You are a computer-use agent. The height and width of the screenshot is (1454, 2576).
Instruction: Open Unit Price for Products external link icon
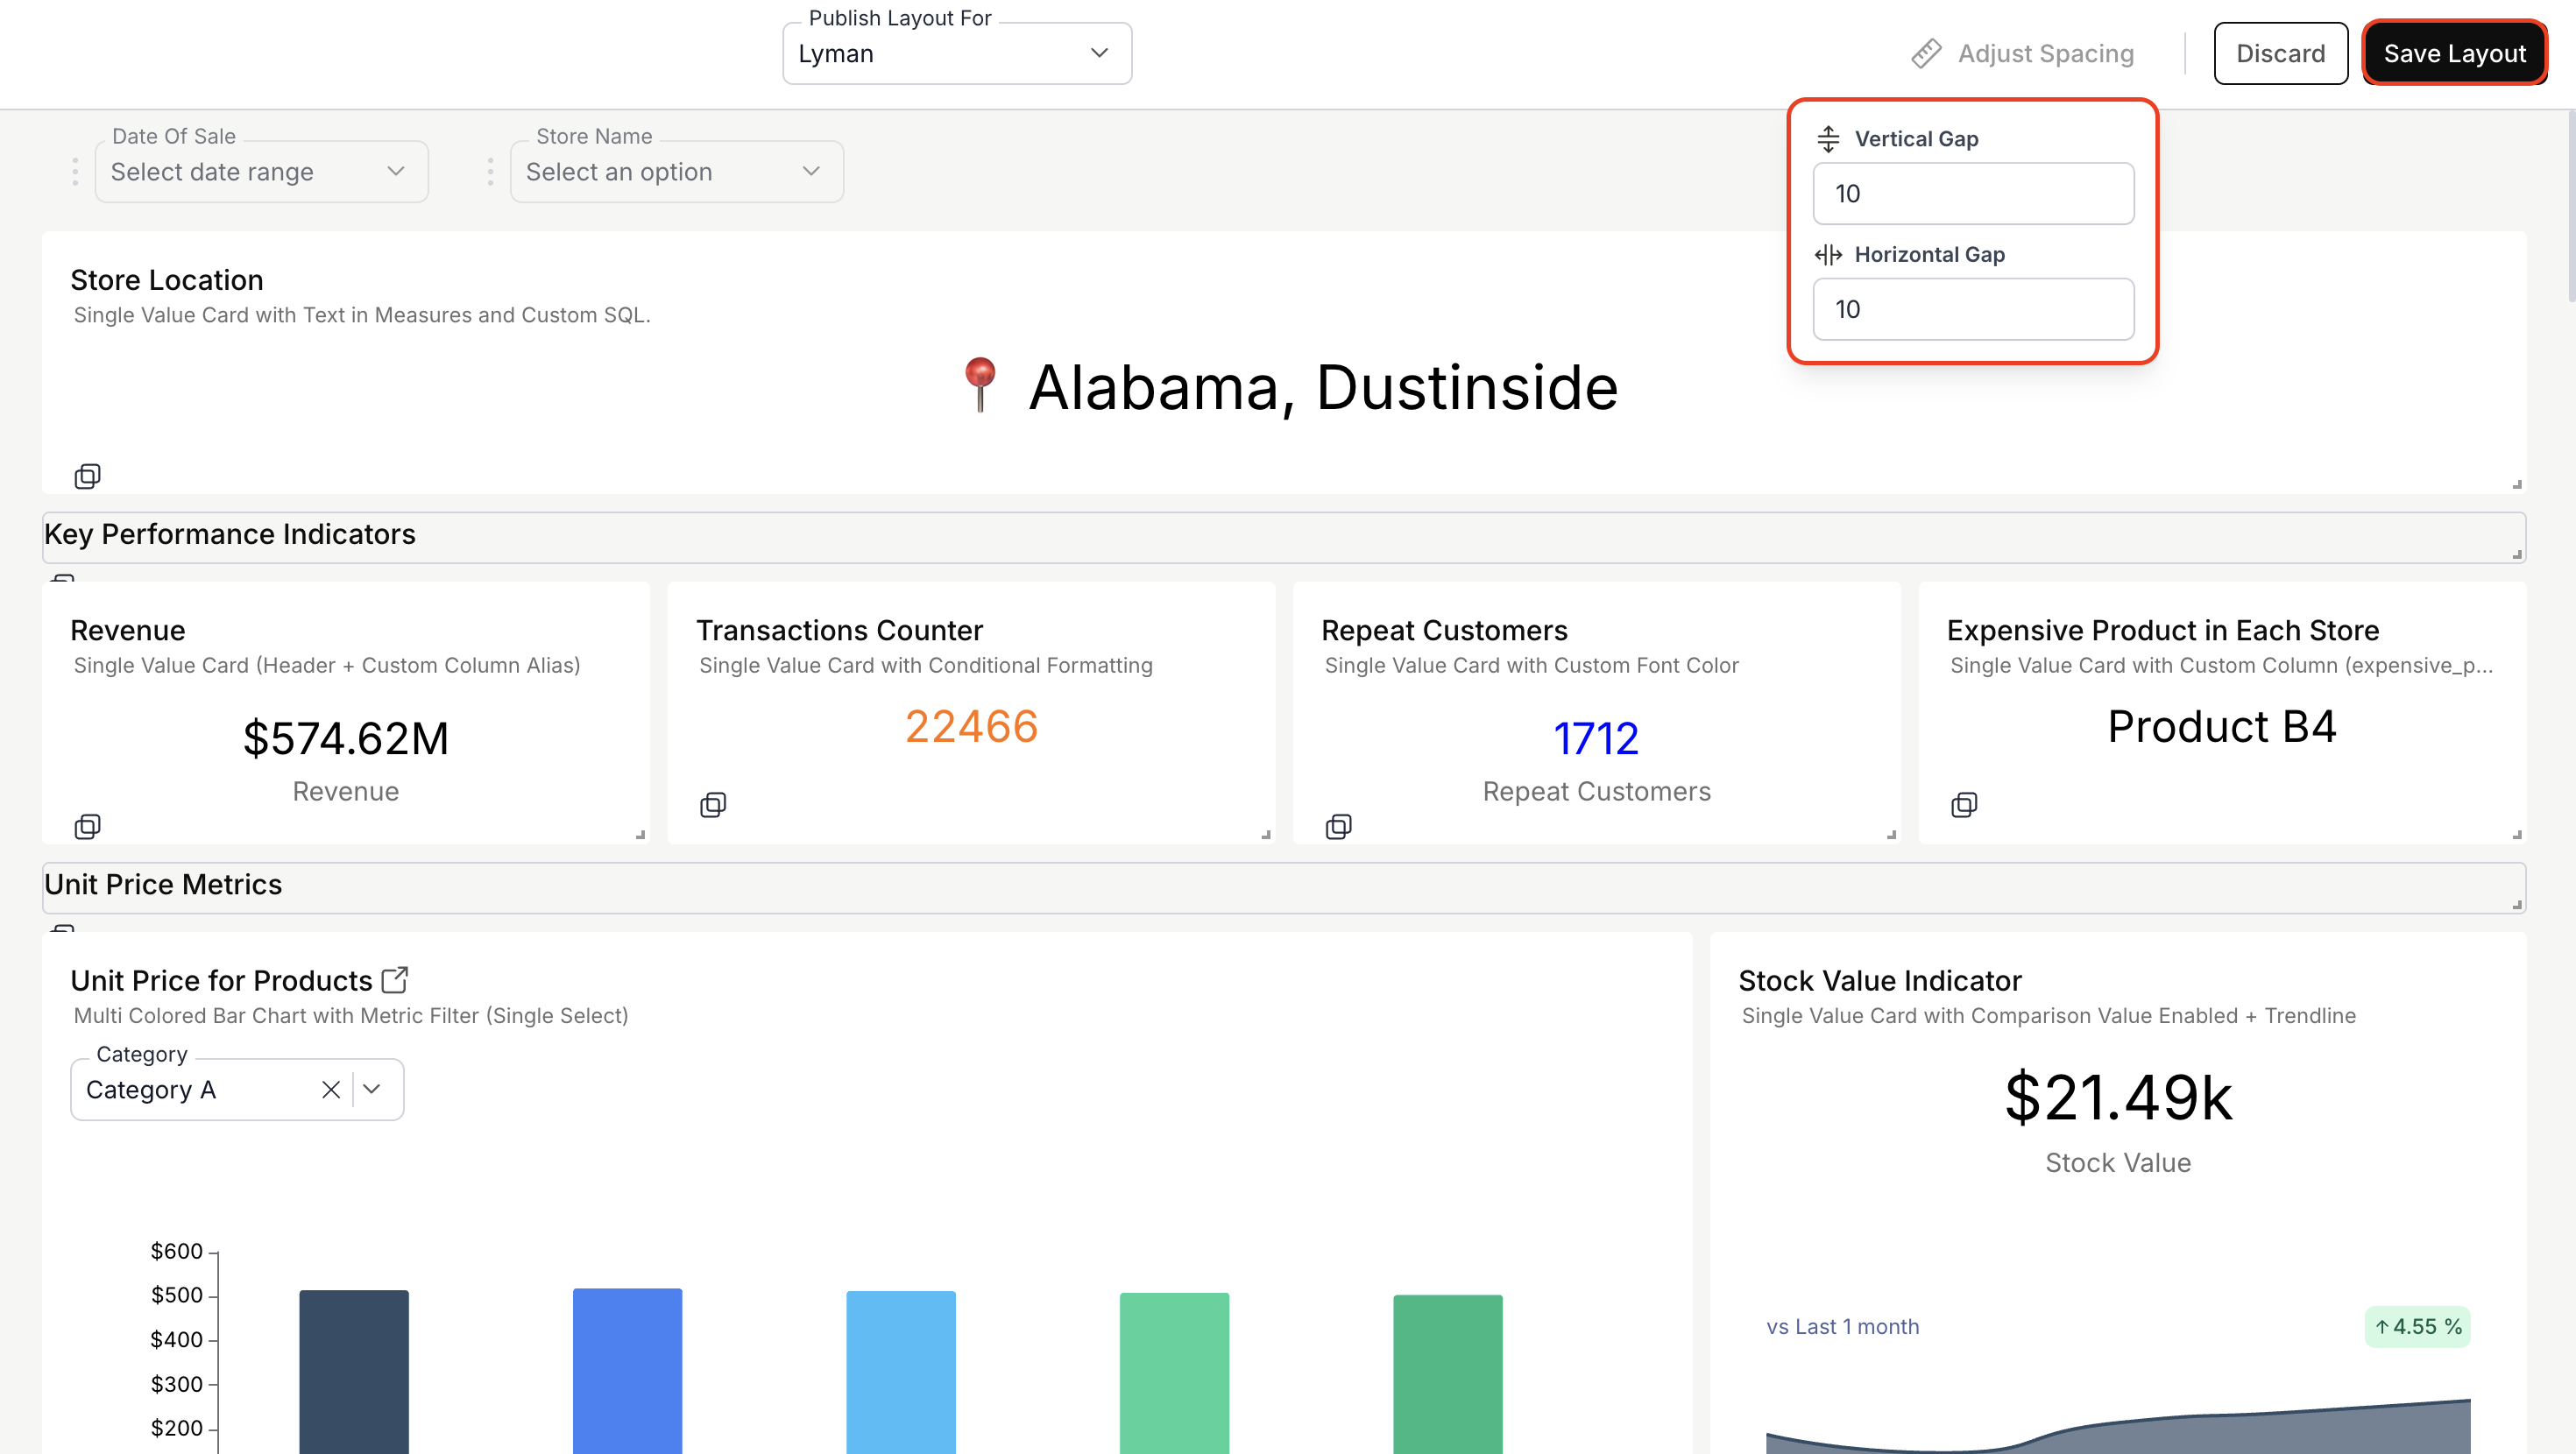pos(395,979)
